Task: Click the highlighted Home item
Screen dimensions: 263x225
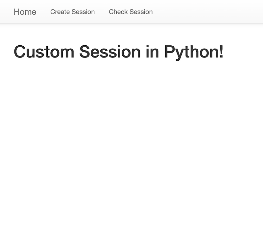Action: (25, 12)
